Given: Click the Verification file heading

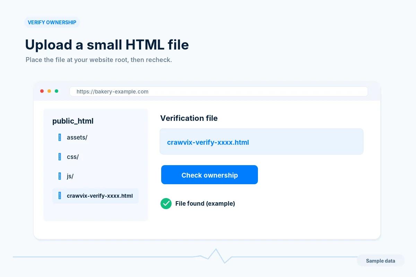Looking at the screenshot, I should 189,118.
